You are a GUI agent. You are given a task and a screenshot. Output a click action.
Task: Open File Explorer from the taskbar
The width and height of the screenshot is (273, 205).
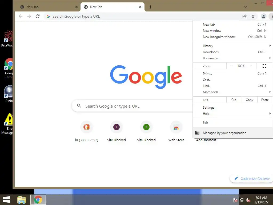click(x=22, y=200)
